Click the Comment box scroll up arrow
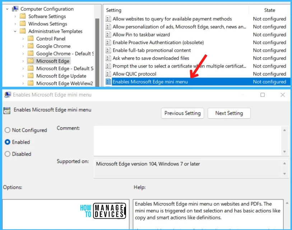 pos(284,130)
